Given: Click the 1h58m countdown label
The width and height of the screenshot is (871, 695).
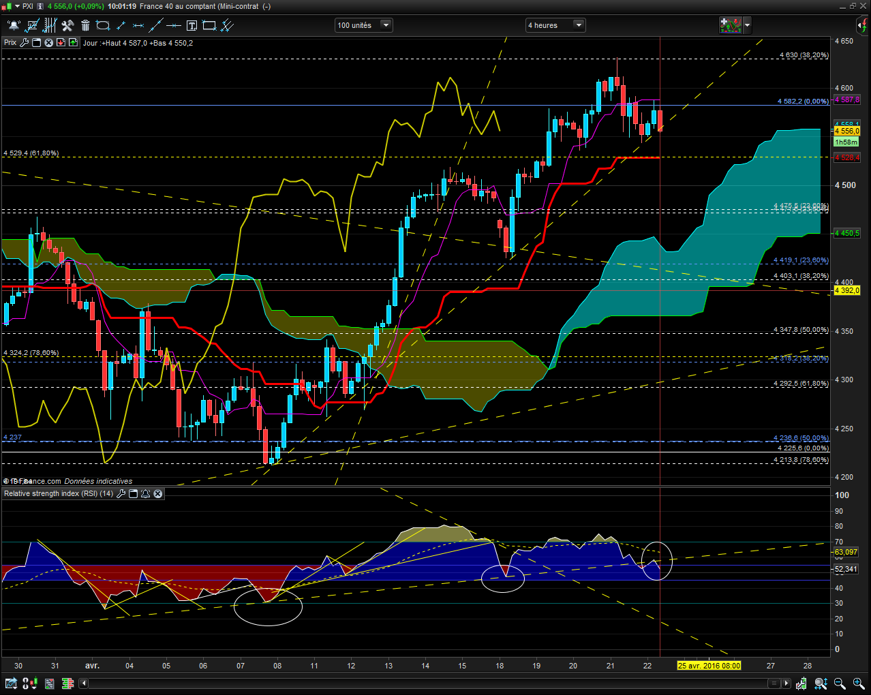Looking at the screenshot, I should click(846, 142).
